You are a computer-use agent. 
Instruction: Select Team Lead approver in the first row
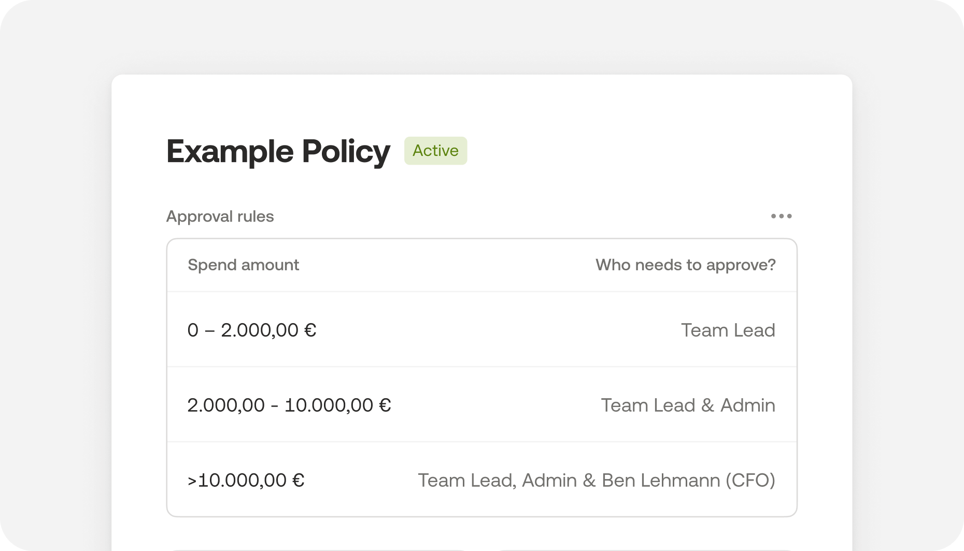[x=728, y=330]
